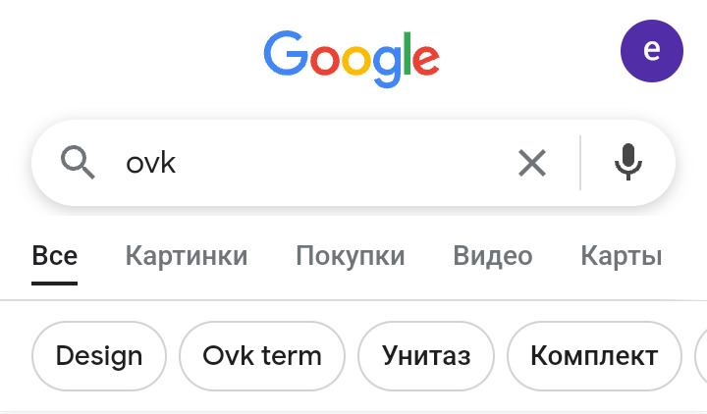Screen dimensions: 707x414
Task: Tap the Ovk term suggestion chip
Action: [x=262, y=355]
